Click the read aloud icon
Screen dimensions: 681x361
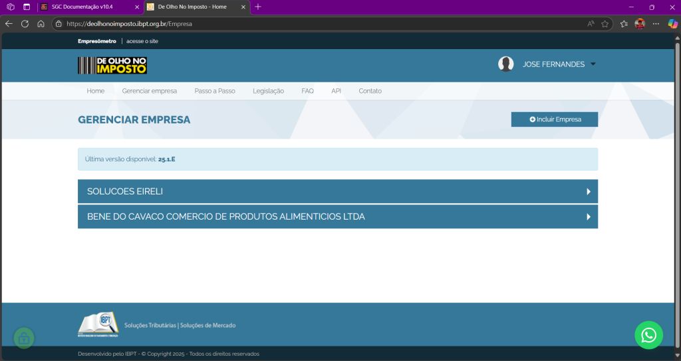click(x=591, y=24)
